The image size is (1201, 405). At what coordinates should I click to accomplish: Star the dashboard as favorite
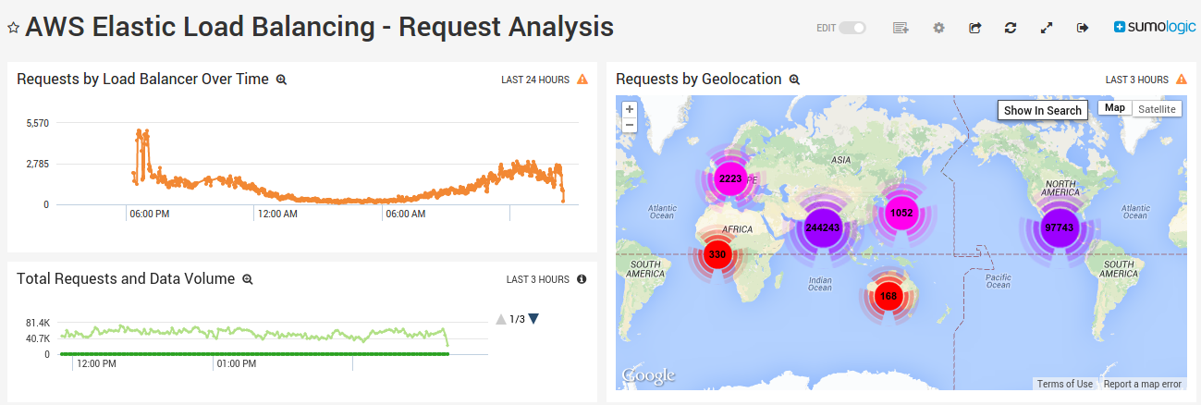[x=13, y=28]
